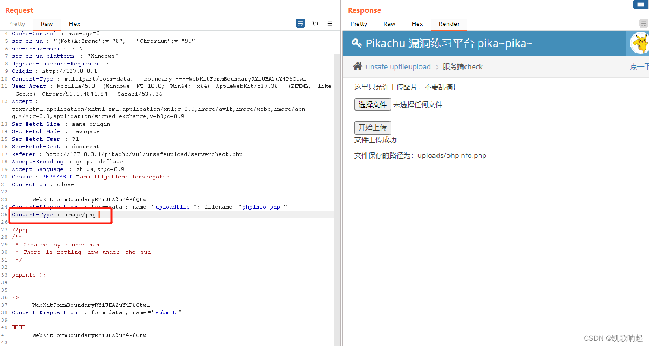Toggle show non-printable characters \n button

coord(315,23)
